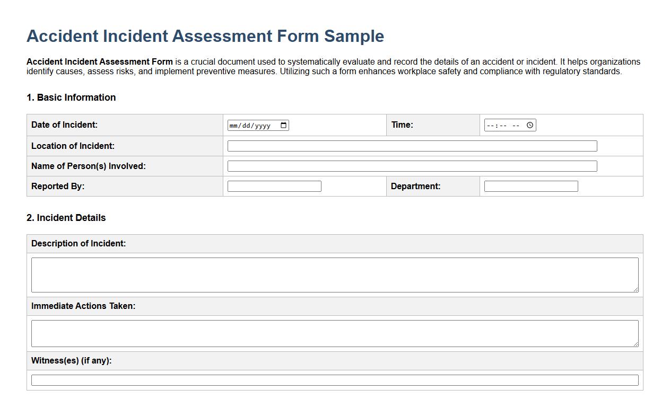Open the clock picker for Time

529,125
